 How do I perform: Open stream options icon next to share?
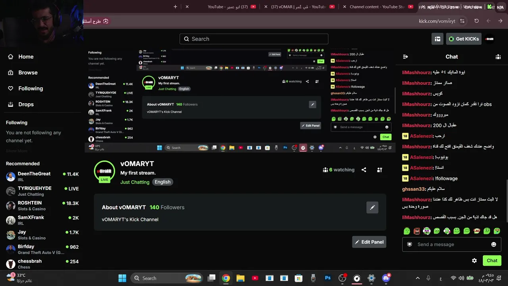coord(379,170)
